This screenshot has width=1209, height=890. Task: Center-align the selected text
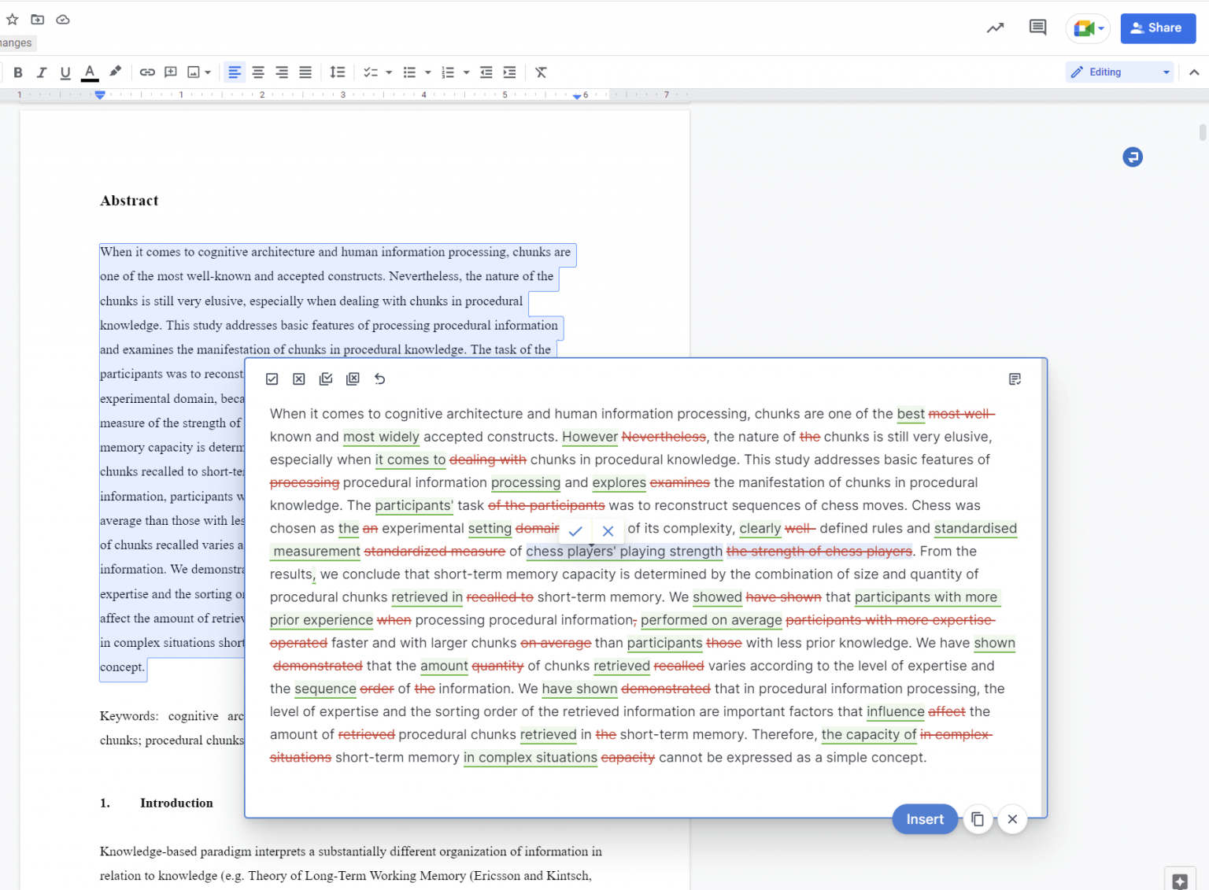(x=258, y=72)
